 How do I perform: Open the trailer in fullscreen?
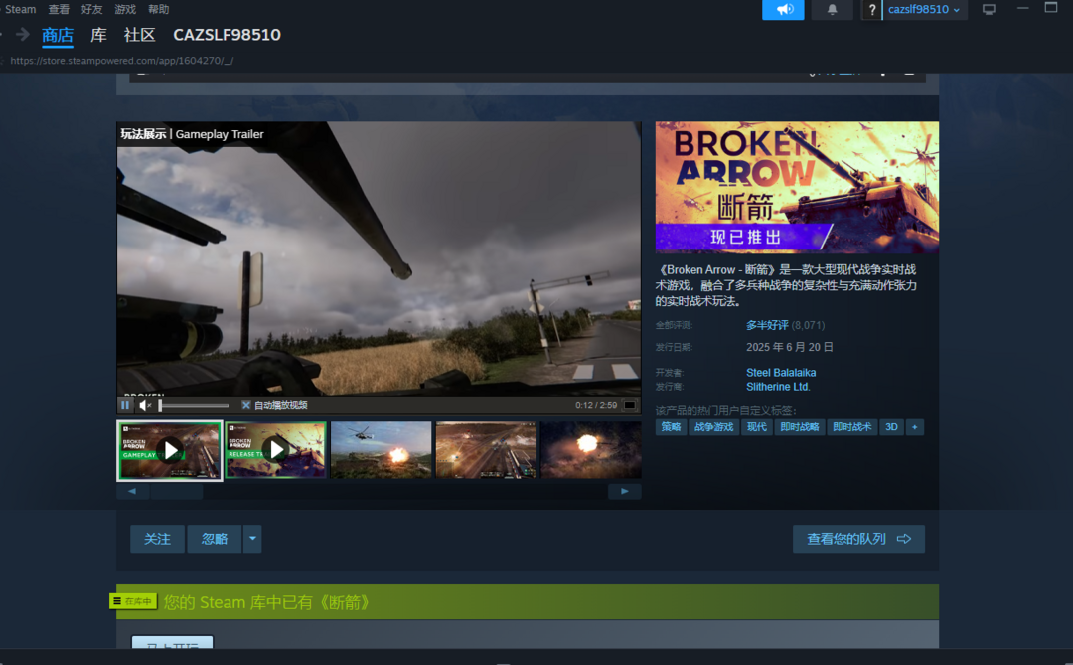point(630,405)
